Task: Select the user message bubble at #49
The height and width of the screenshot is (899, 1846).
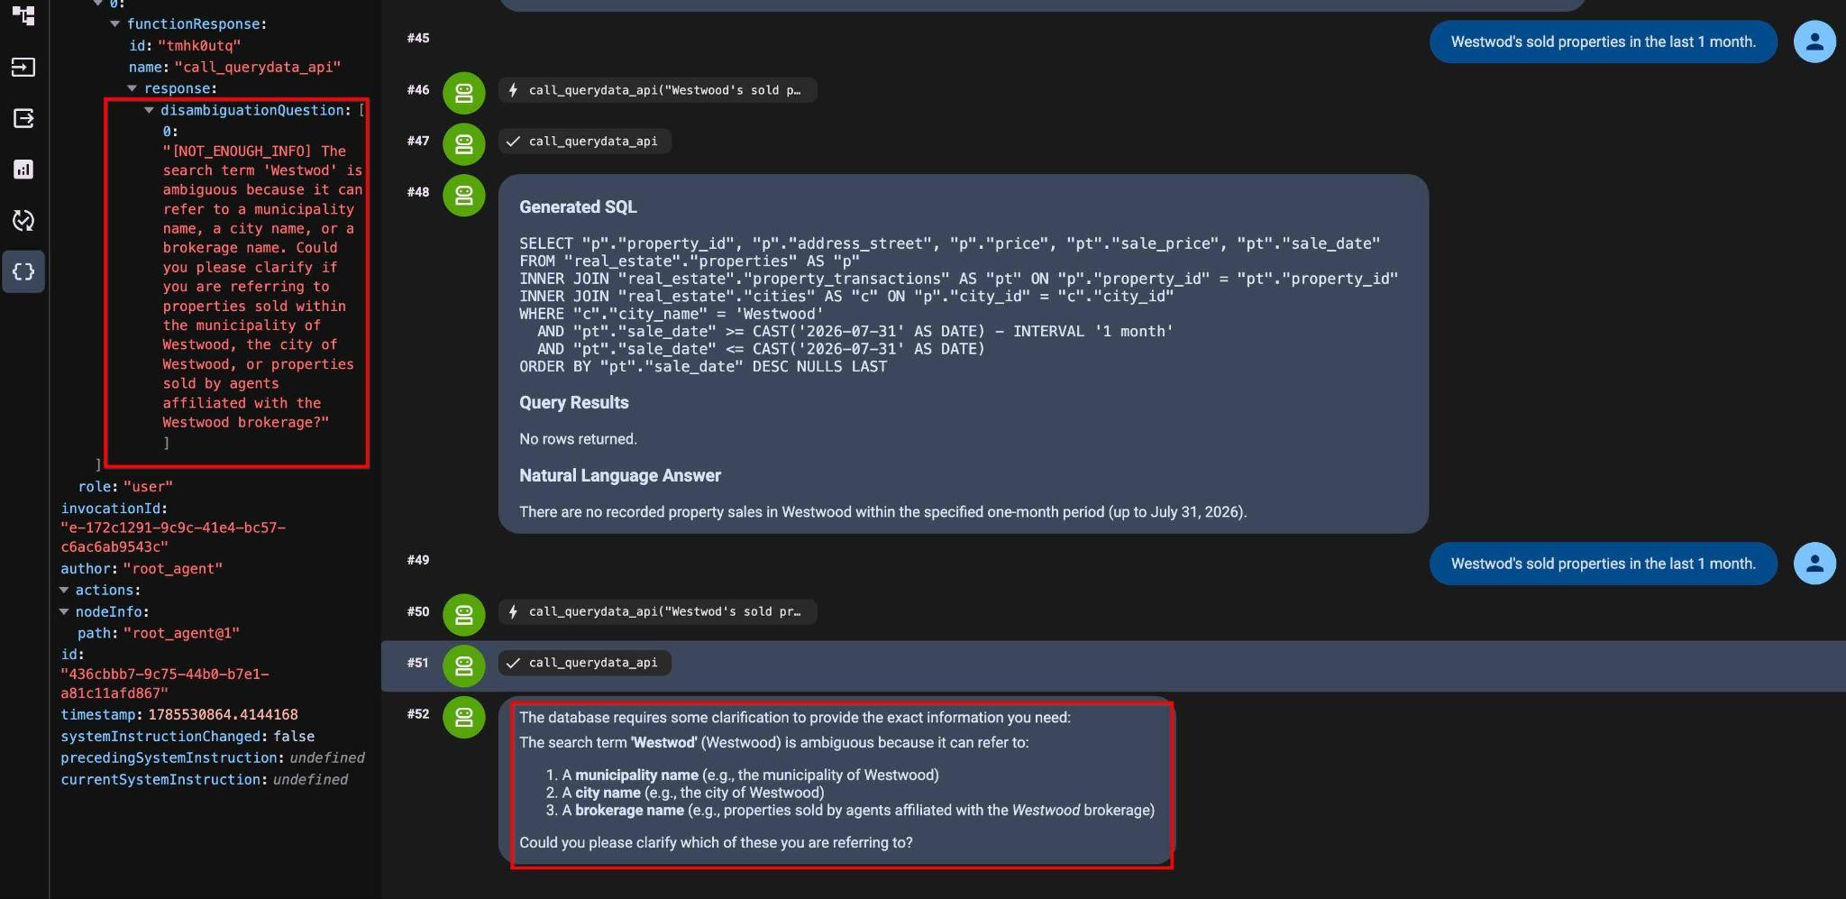Action: point(1603,564)
